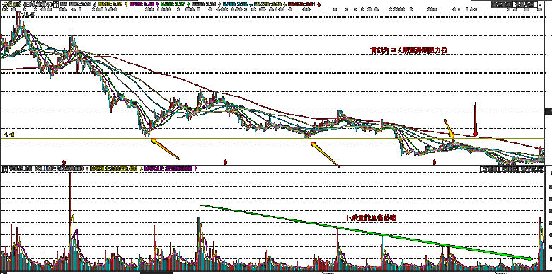Click the yellow arrow pointing at second low
This screenshot has height=274, width=552.
tap(325, 154)
